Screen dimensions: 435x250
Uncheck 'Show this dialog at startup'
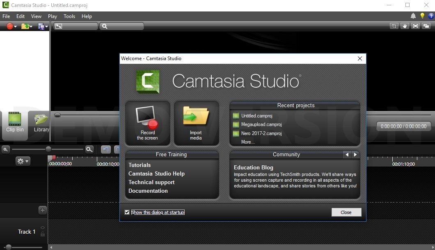127,212
